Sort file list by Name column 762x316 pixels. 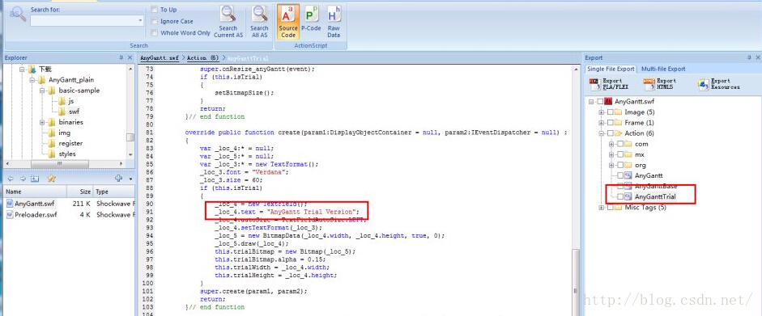(x=35, y=192)
